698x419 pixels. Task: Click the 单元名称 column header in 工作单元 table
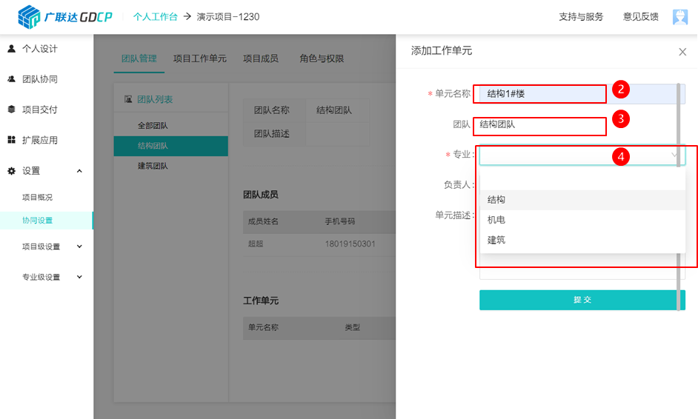[x=263, y=327]
